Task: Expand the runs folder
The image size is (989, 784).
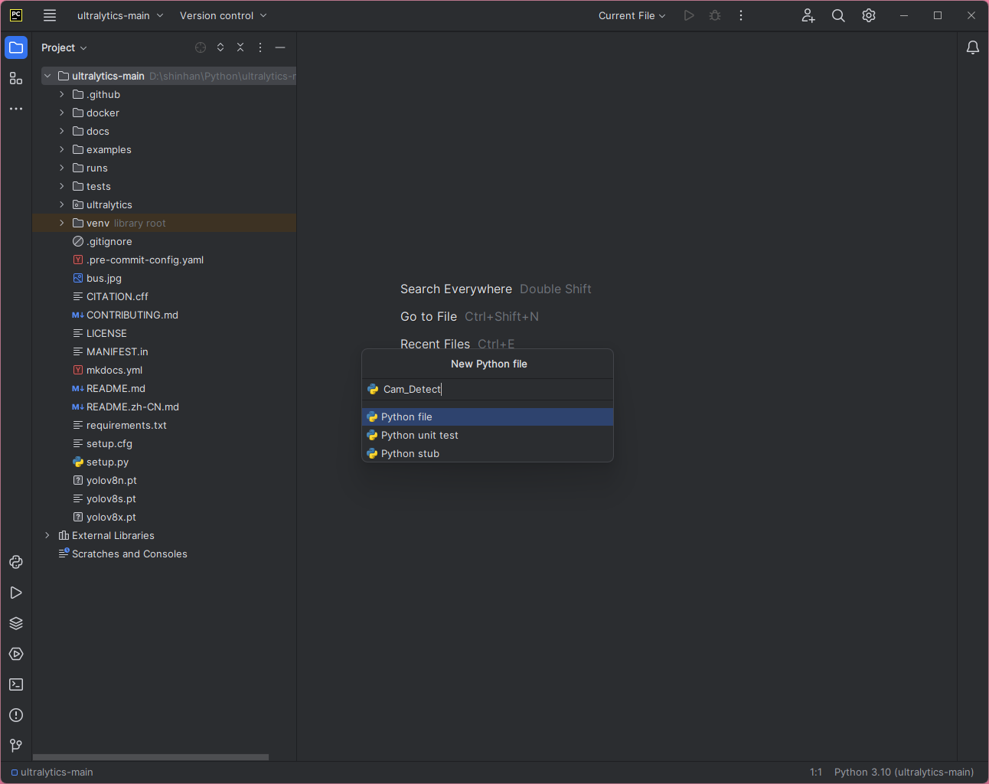Action: click(62, 168)
